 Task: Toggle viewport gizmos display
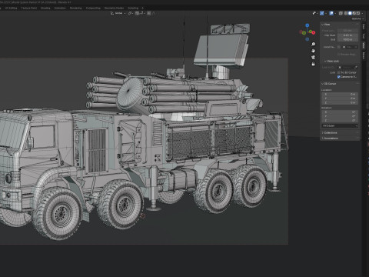coord(322,13)
